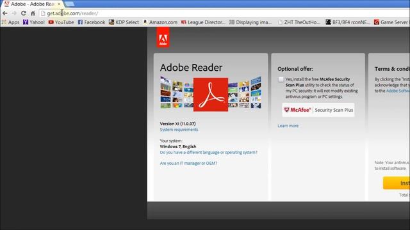Open a new tab beside the Adobe tab
Image resolution: width=410 pixels, height=230 pixels.
69,4
